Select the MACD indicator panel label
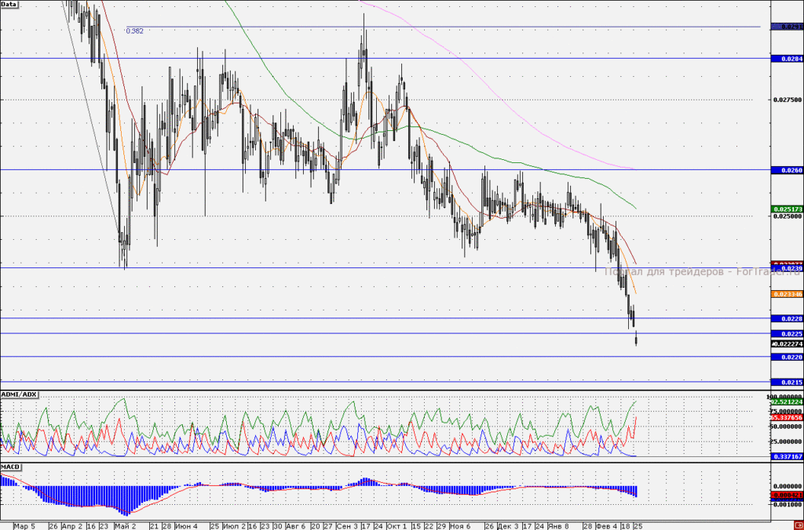The image size is (804, 530). coord(10,467)
